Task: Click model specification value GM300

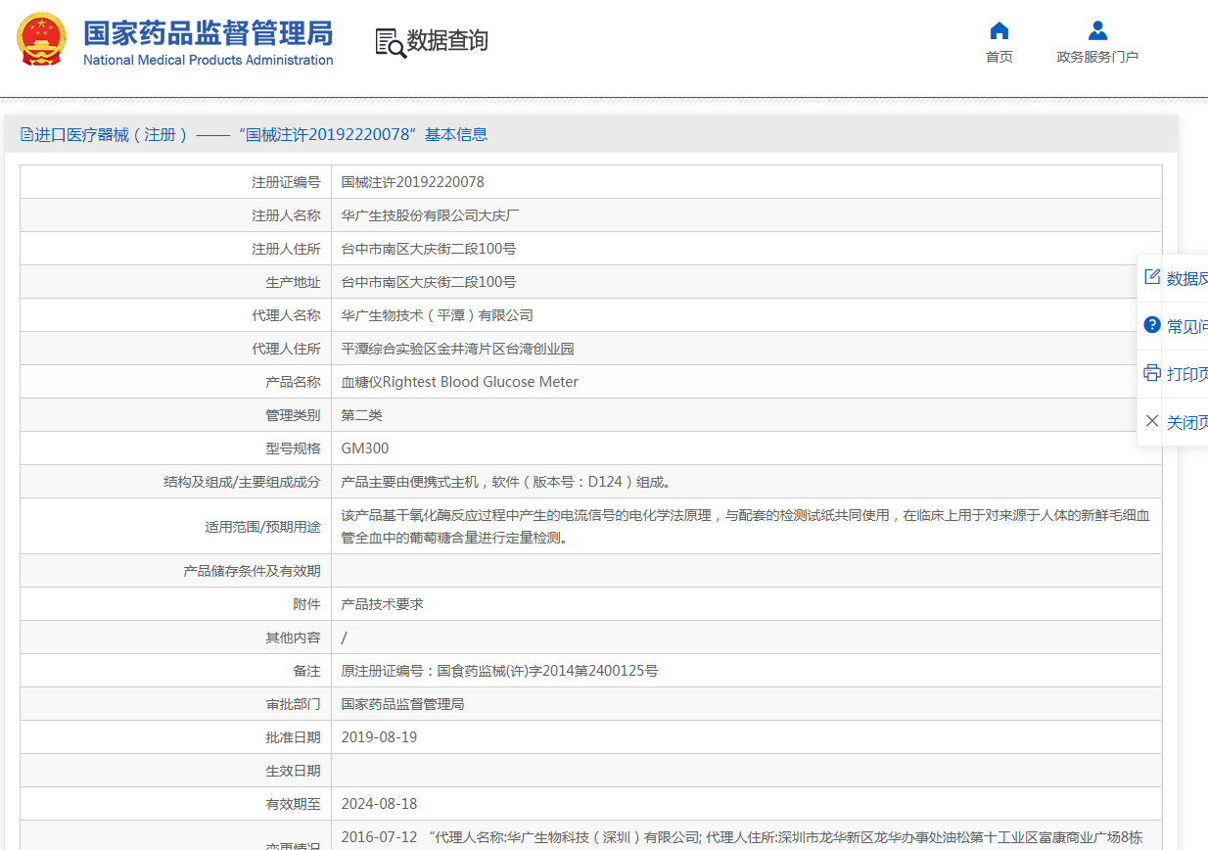Action: [x=364, y=449]
